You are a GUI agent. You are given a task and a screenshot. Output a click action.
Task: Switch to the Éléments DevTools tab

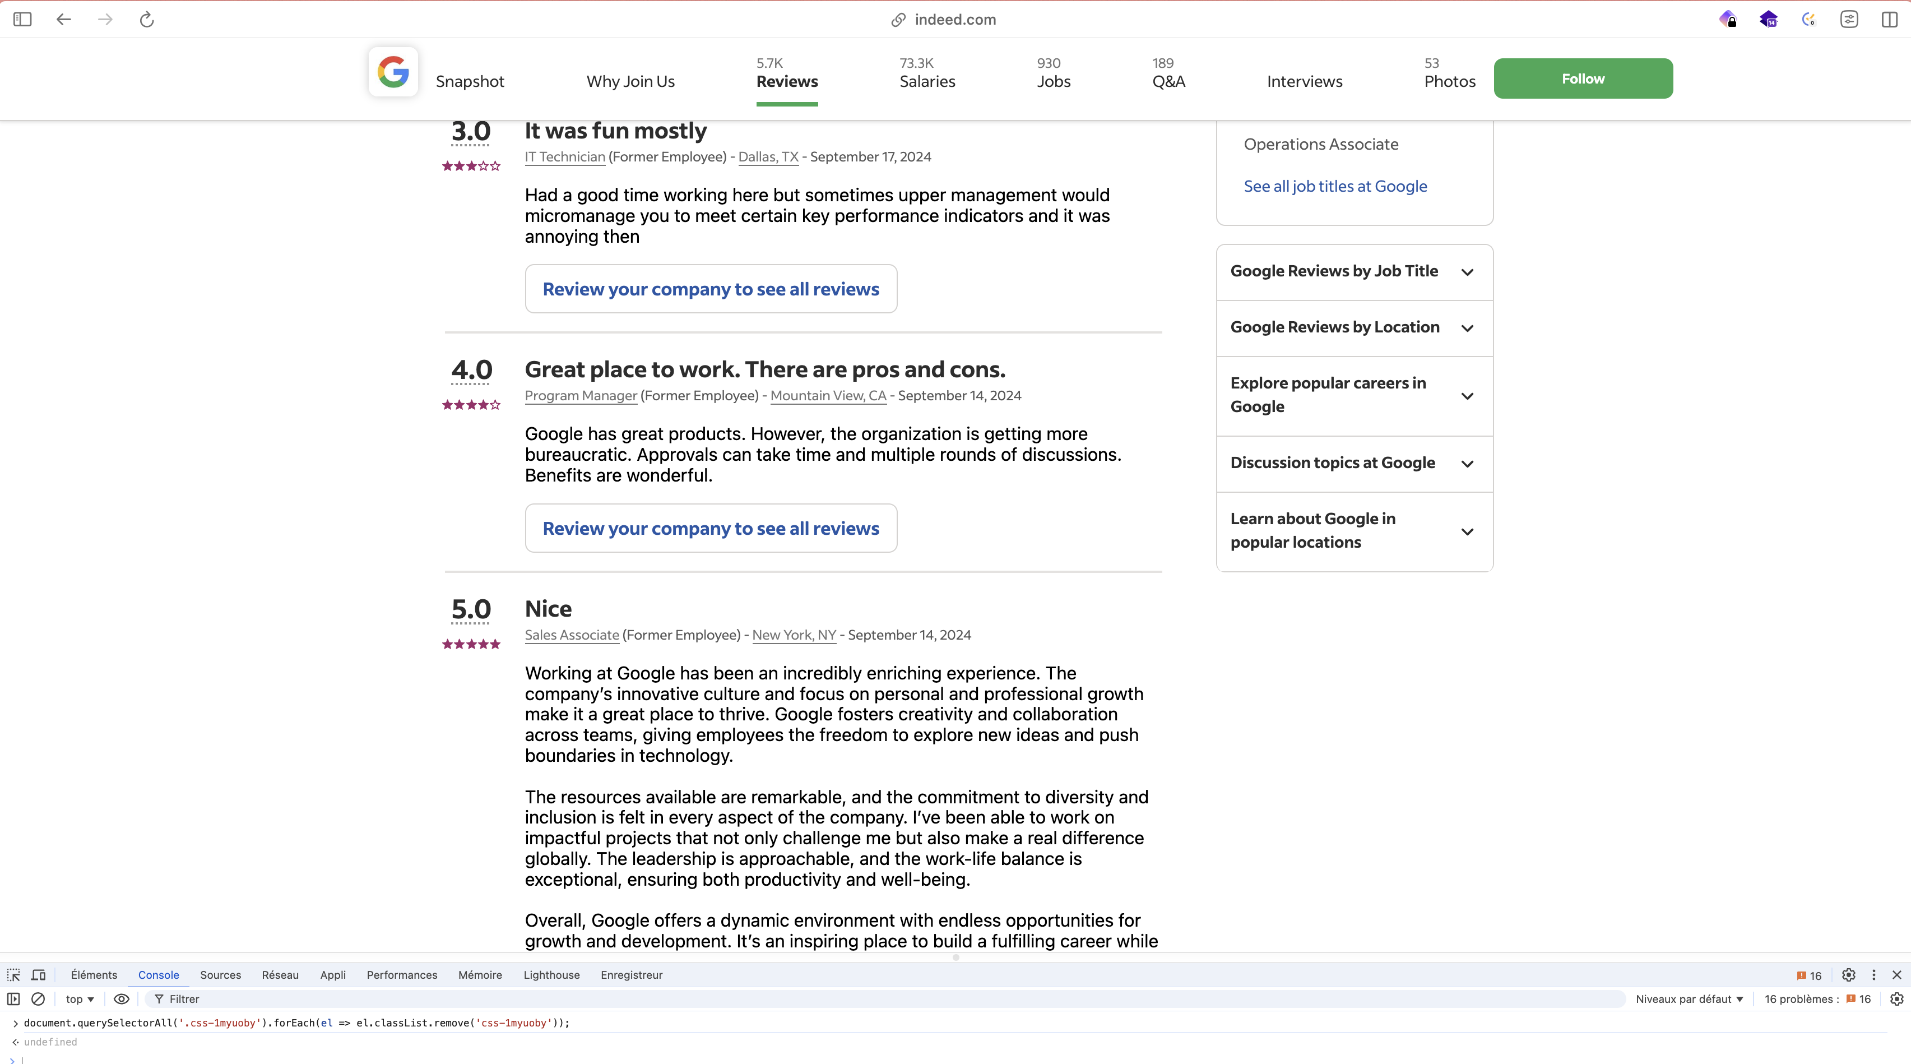point(94,975)
